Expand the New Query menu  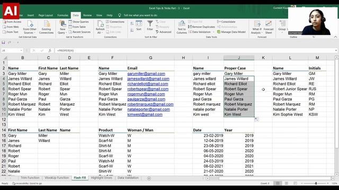pyautogui.click(x=63, y=27)
